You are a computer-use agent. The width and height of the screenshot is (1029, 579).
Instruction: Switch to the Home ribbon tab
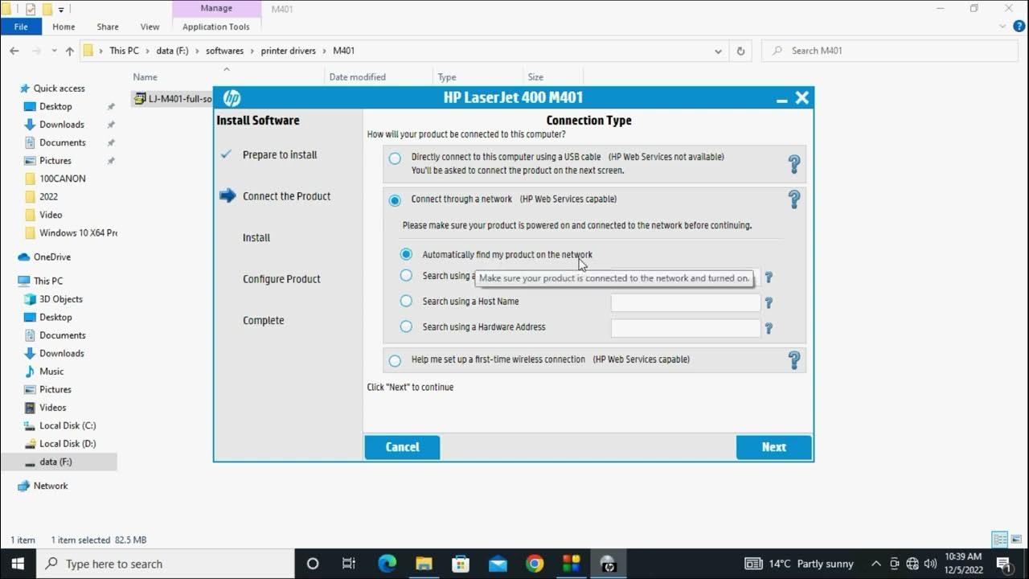tap(64, 27)
